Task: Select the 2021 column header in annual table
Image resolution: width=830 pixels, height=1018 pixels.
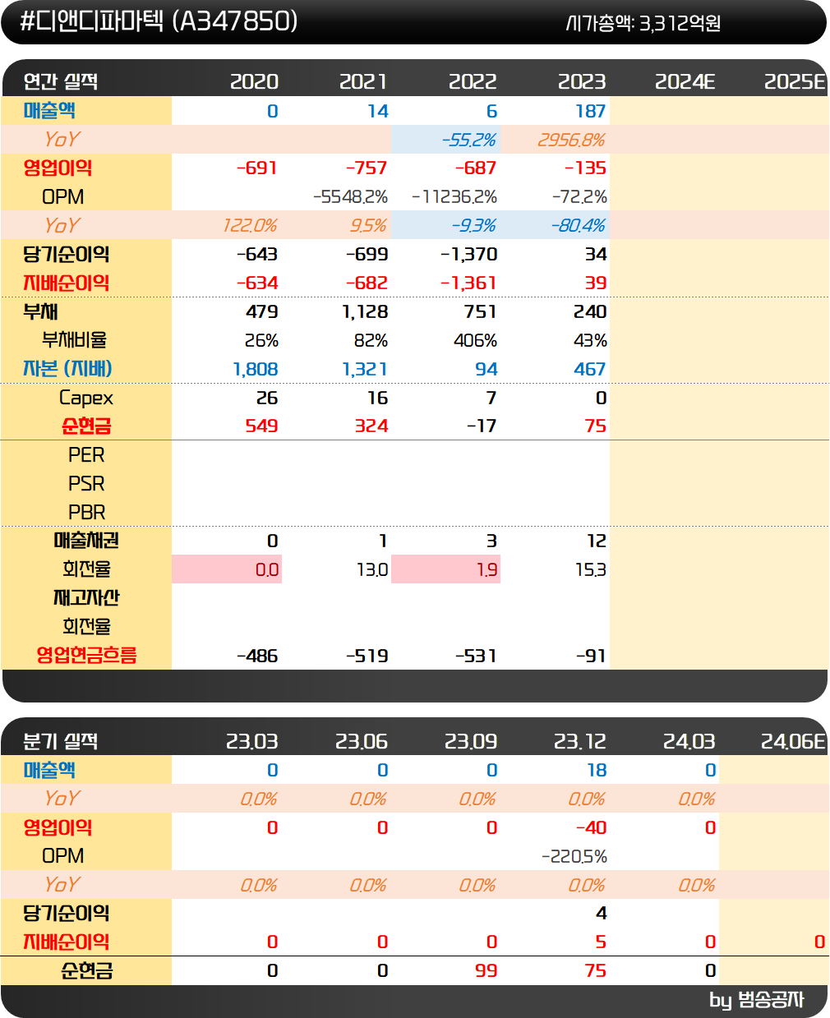Action: [x=363, y=81]
